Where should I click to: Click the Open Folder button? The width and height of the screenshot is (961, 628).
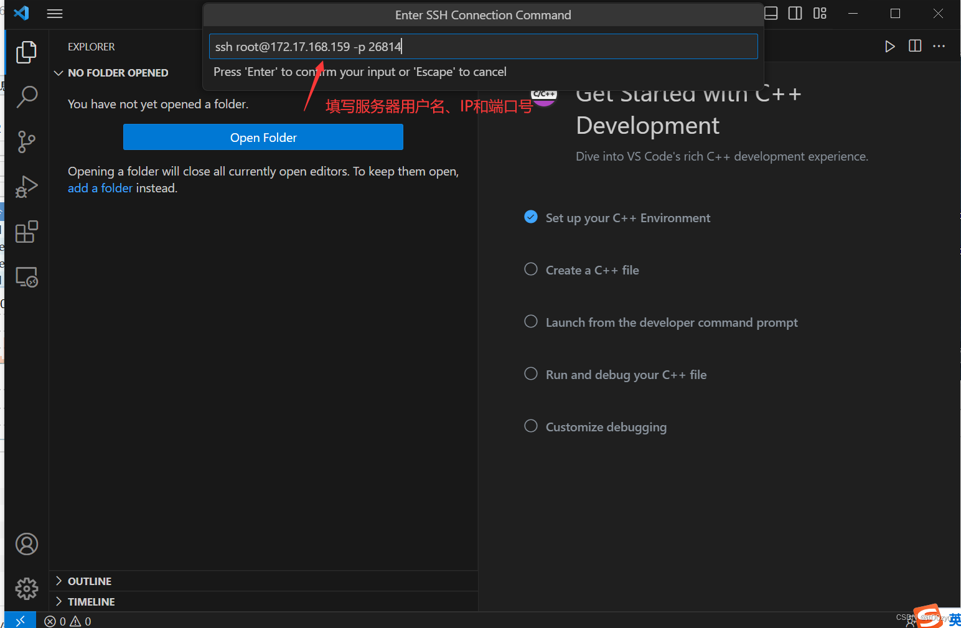tap(263, 137)
